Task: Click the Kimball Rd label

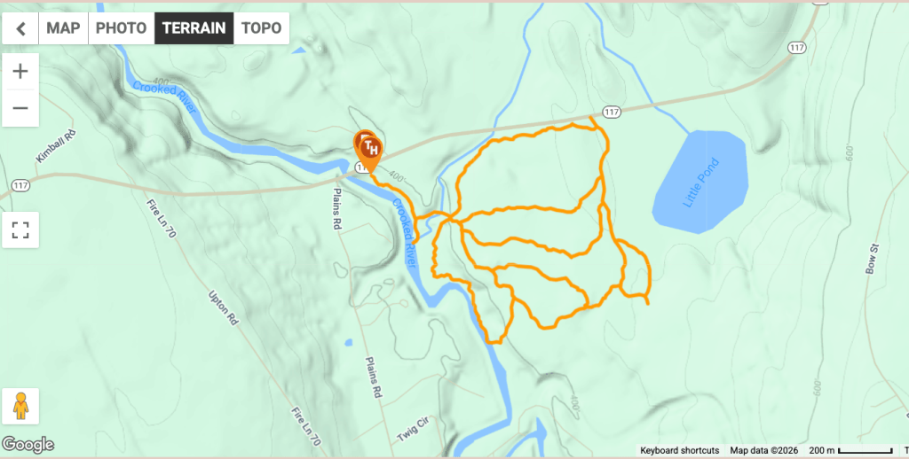Action: (56, 146)
